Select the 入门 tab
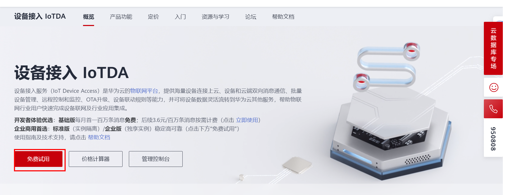The width and height of the screenshot is (506, 195). click(180, 17)
